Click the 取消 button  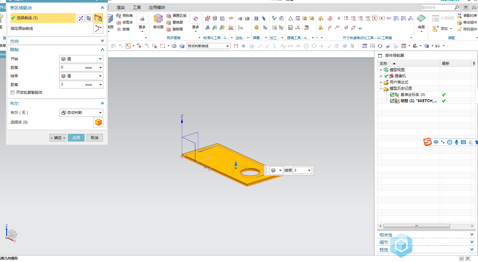click(x=95, y=138)
